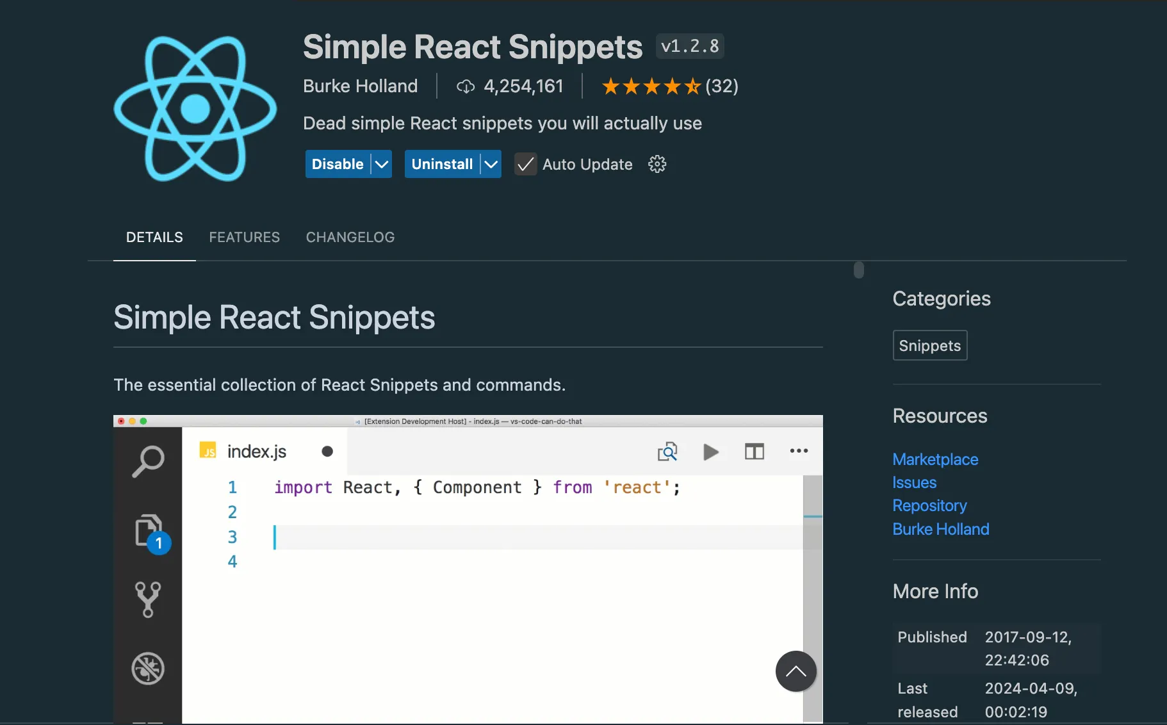Switch to the FEATURES tab
Screen dimensions: 1167x725
coord(245,238)
